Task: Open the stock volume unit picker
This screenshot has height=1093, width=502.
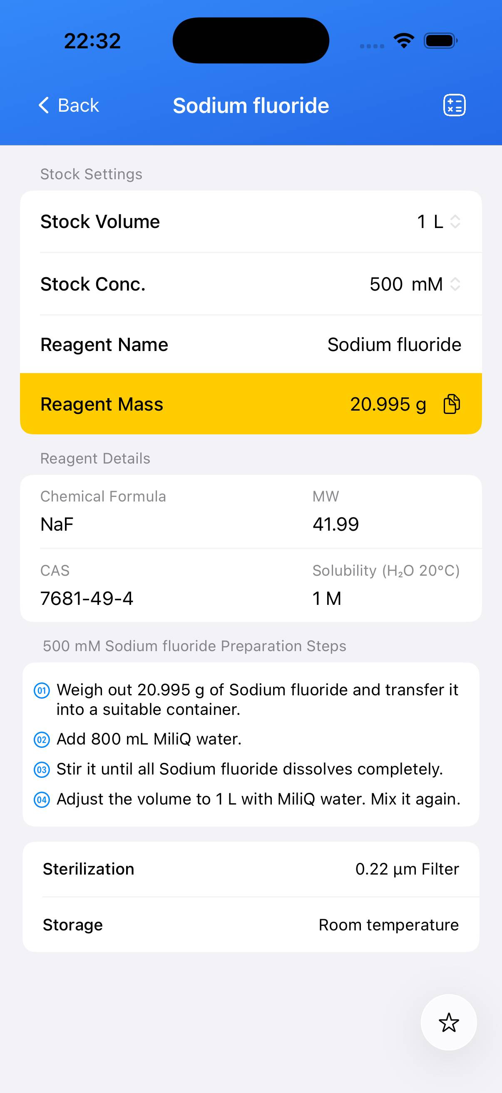Action: (x=446, y=221)
